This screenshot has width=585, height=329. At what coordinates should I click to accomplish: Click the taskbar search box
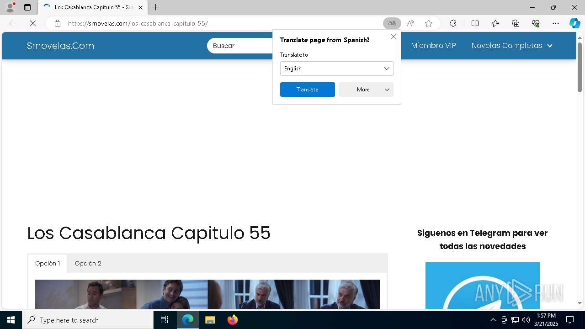point(88,320)
